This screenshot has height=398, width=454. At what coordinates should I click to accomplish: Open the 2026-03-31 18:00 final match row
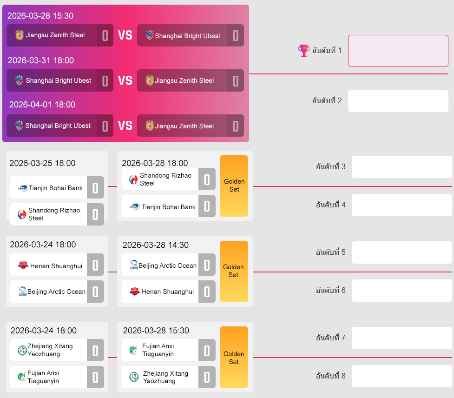pos(125,81)
